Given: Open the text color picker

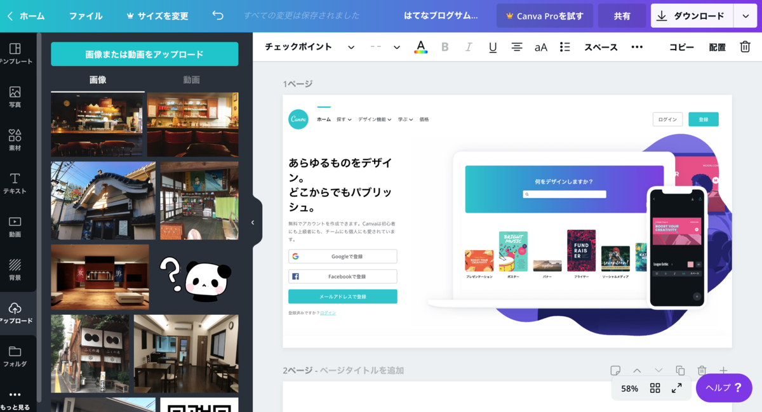Looking at the screenshot, I should (x=420, y=47).
